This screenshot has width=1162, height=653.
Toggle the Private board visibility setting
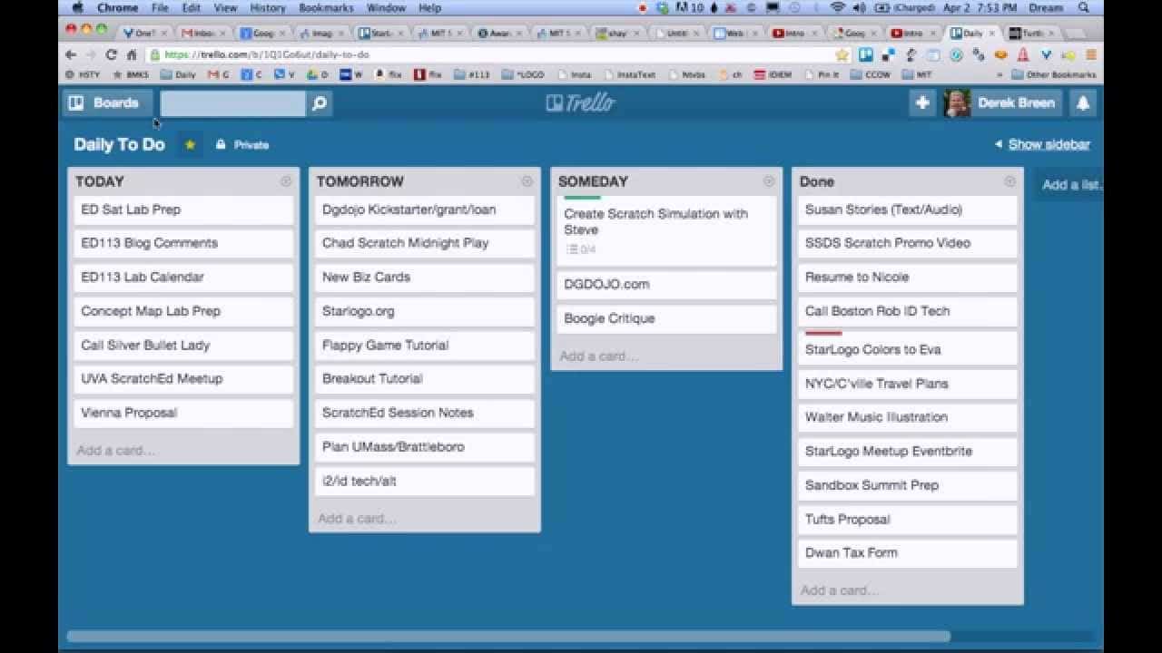point(242,145)
